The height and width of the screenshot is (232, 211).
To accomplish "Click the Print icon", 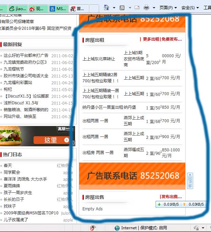I will click(146, 7).
